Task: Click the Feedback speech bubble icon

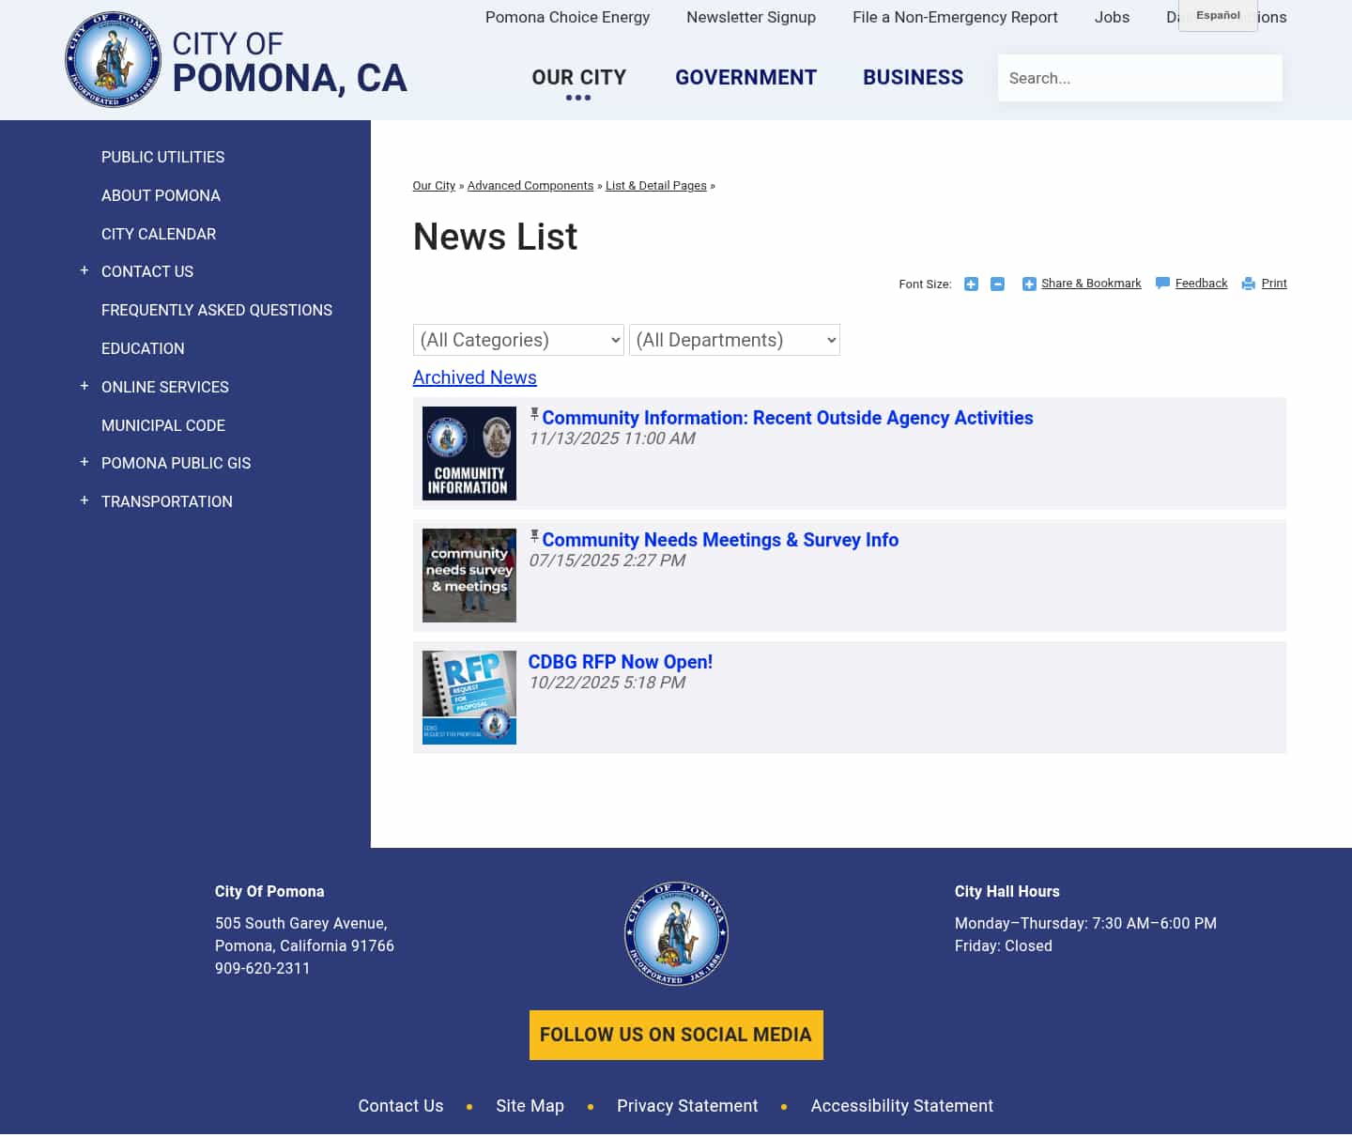Action: (1161, 283)
